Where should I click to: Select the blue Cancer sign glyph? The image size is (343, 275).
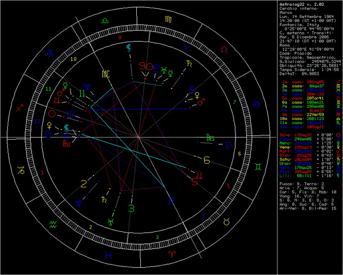pos(256,104)
